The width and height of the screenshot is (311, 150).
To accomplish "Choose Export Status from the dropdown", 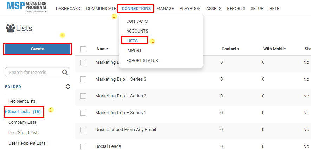I will pyautogui.click(x=142, y=61).
